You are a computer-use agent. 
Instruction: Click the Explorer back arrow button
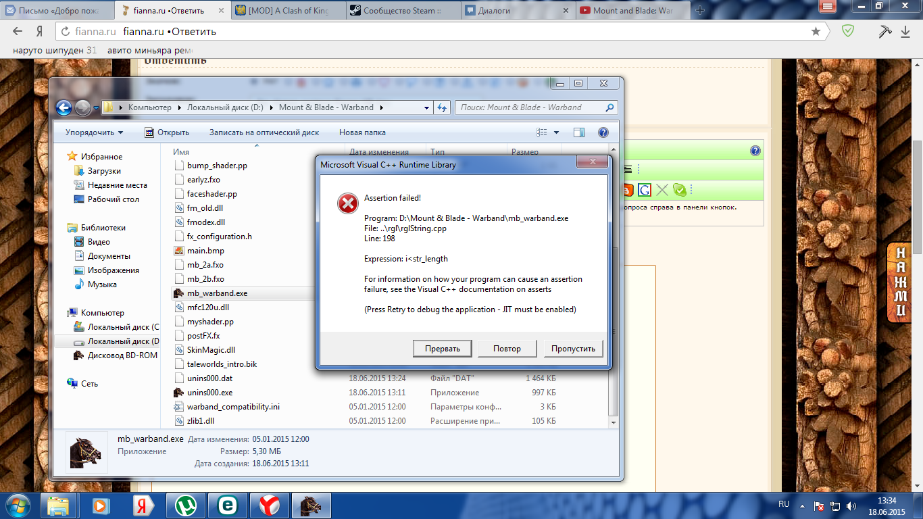point(64,107)
